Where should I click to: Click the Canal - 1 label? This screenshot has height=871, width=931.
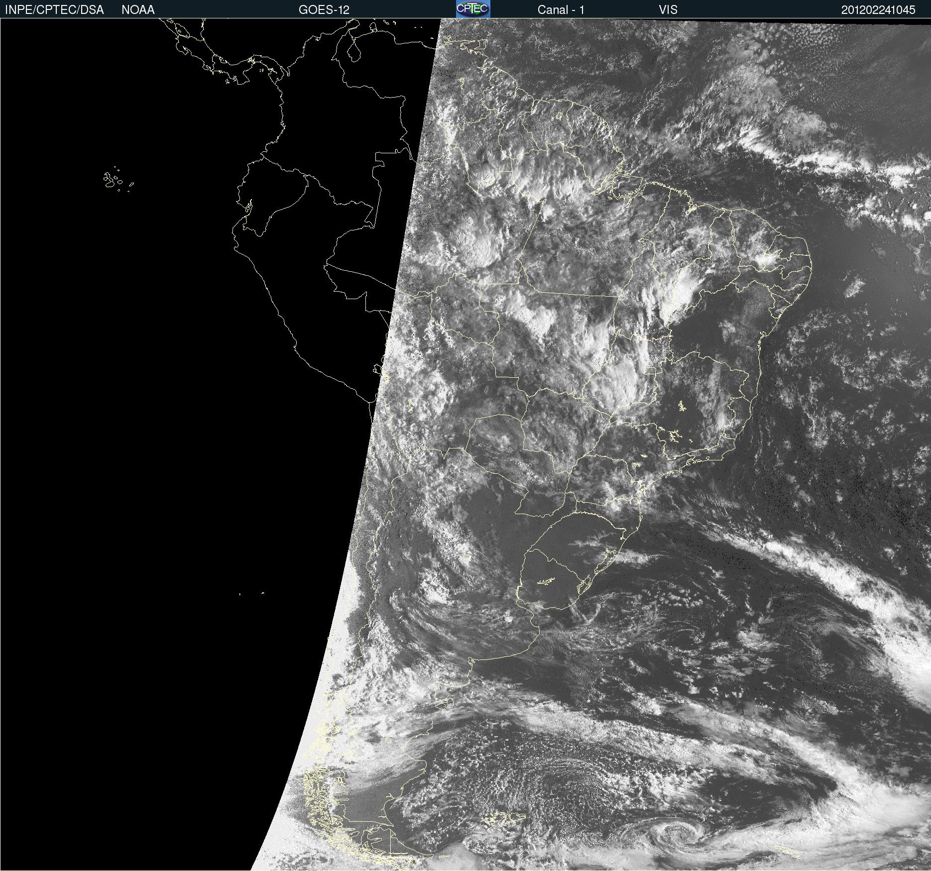click(x=561, y=10)
